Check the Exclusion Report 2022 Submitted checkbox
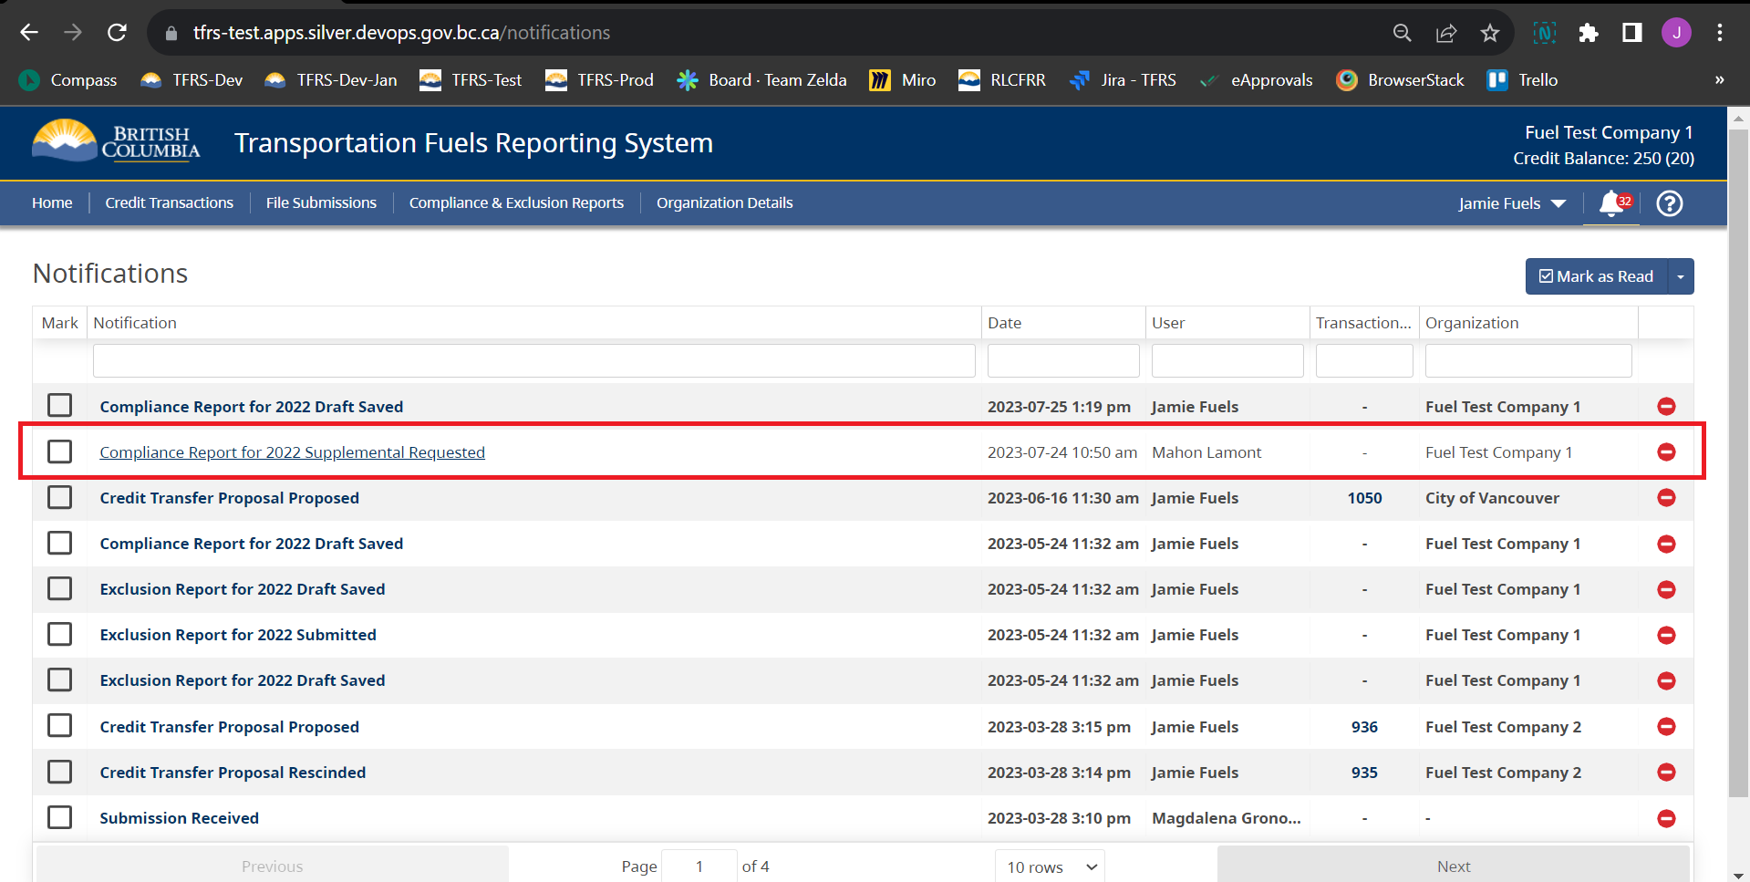Viewport: 1750px width, 882px height. pos(60,634)
